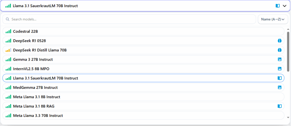Click brain icon on DeepSeek R1 Distill Llama 70B
The height and width of the screenshot is (126, 291).
point(279,50)
